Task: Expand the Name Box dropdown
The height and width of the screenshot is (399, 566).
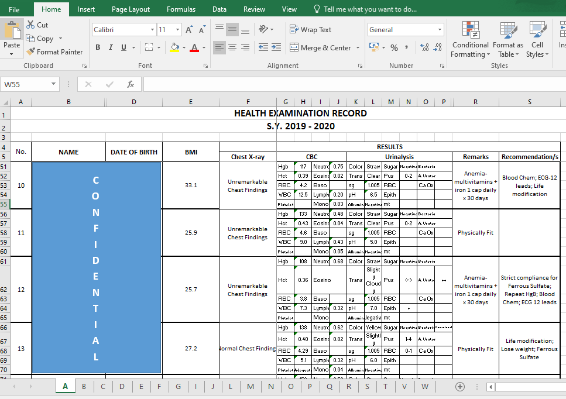Action: coord(53,84)
